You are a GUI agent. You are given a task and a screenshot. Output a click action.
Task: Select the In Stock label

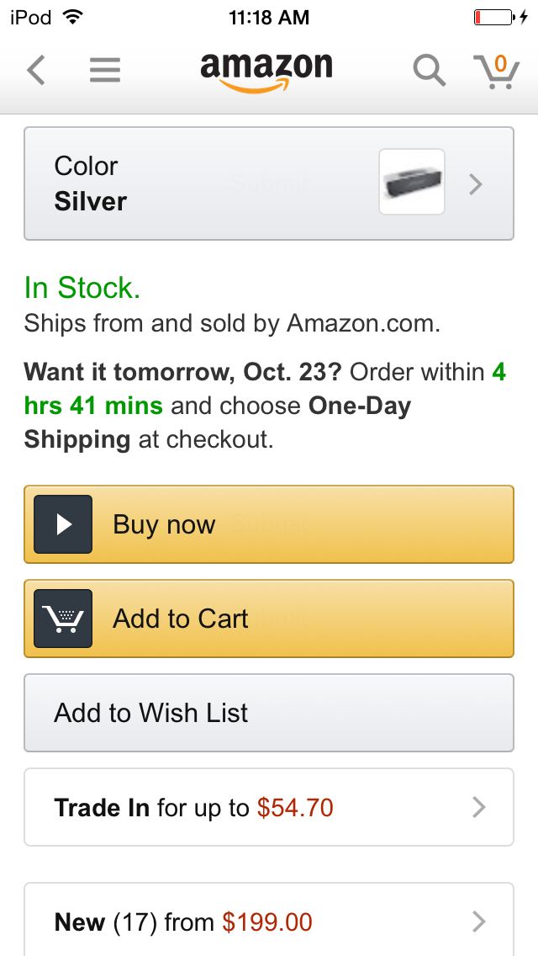81,287
